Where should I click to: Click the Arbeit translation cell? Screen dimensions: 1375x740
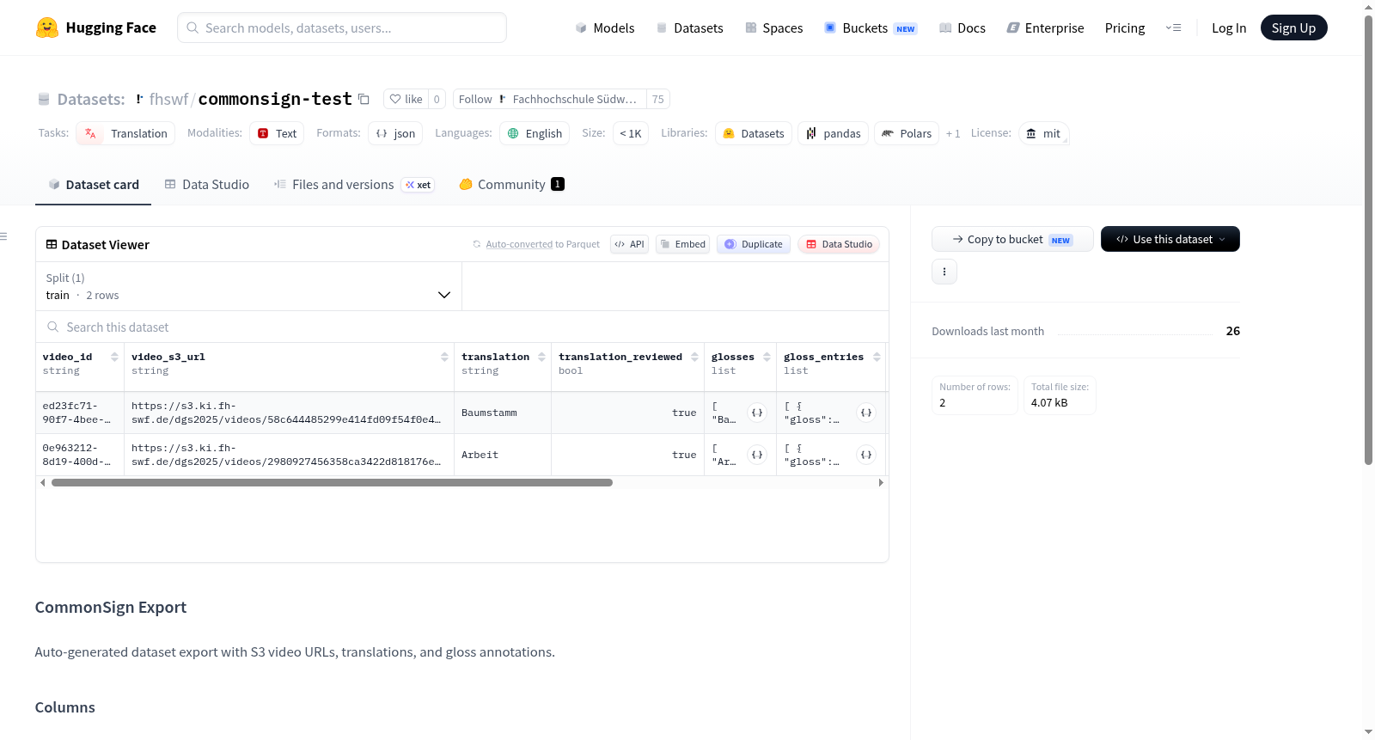tap(502, 455)
